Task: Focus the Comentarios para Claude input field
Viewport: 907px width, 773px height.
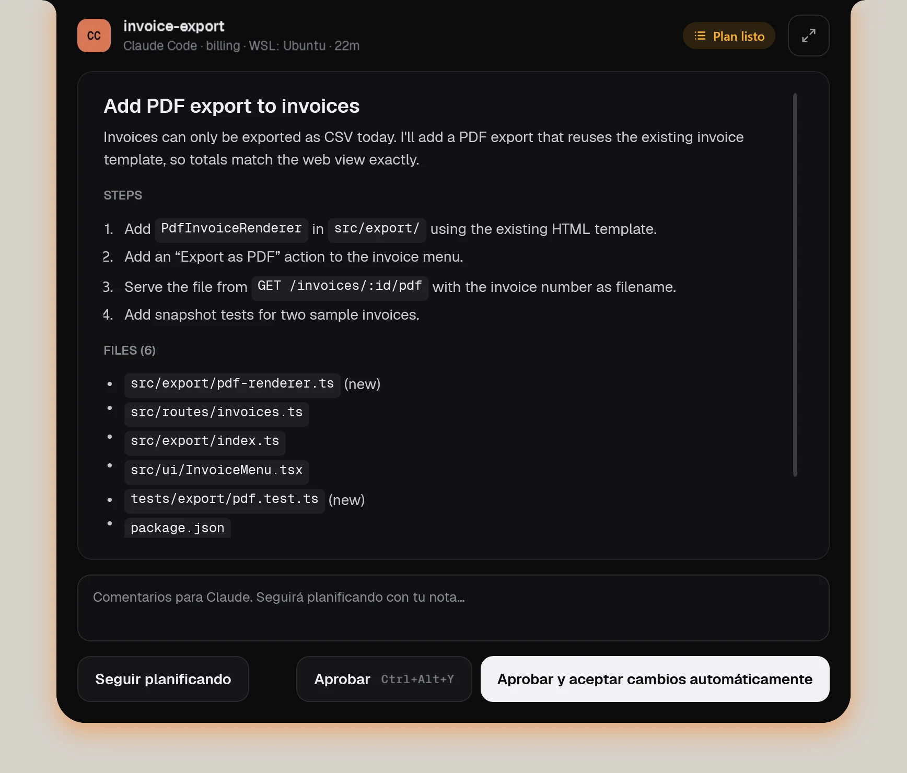Action: pos(453,608)
